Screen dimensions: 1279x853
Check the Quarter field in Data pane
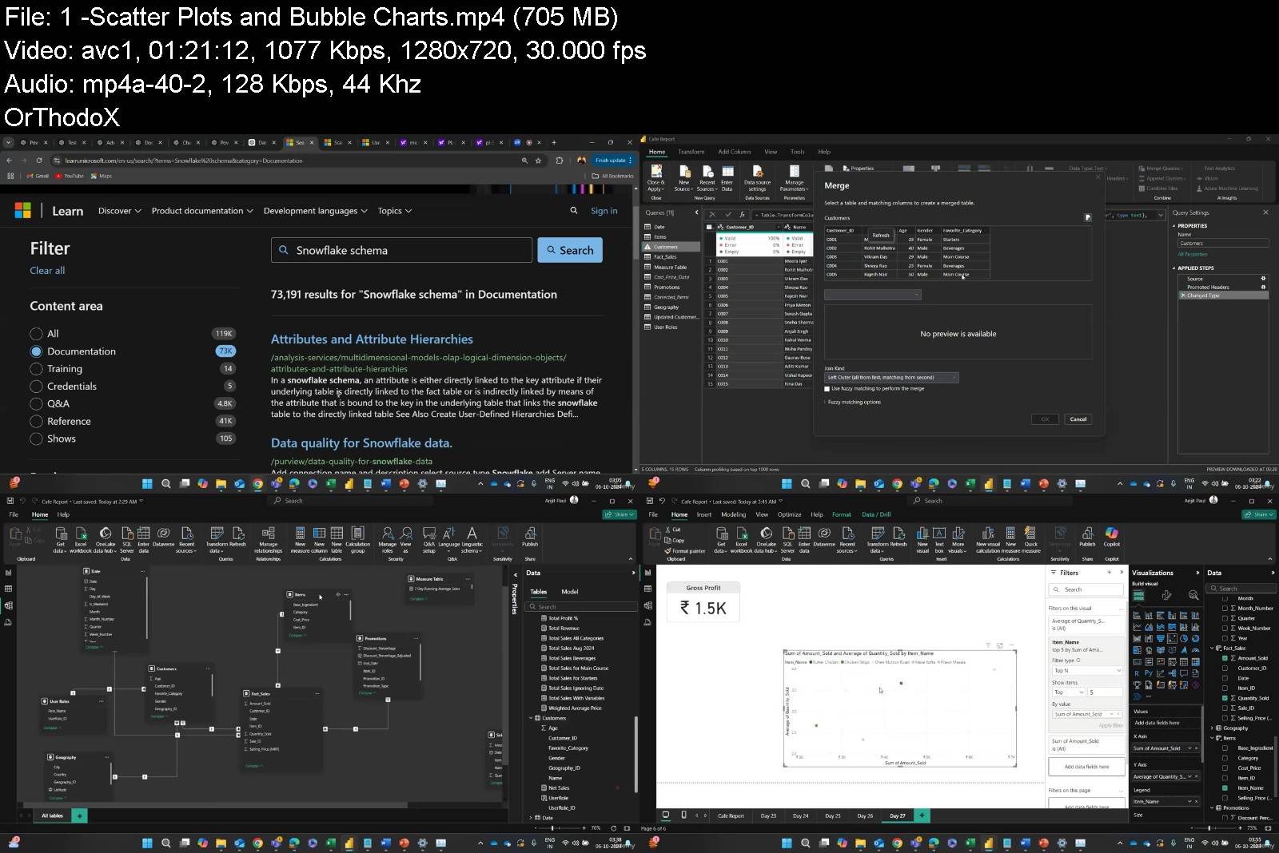[1225, 618]
